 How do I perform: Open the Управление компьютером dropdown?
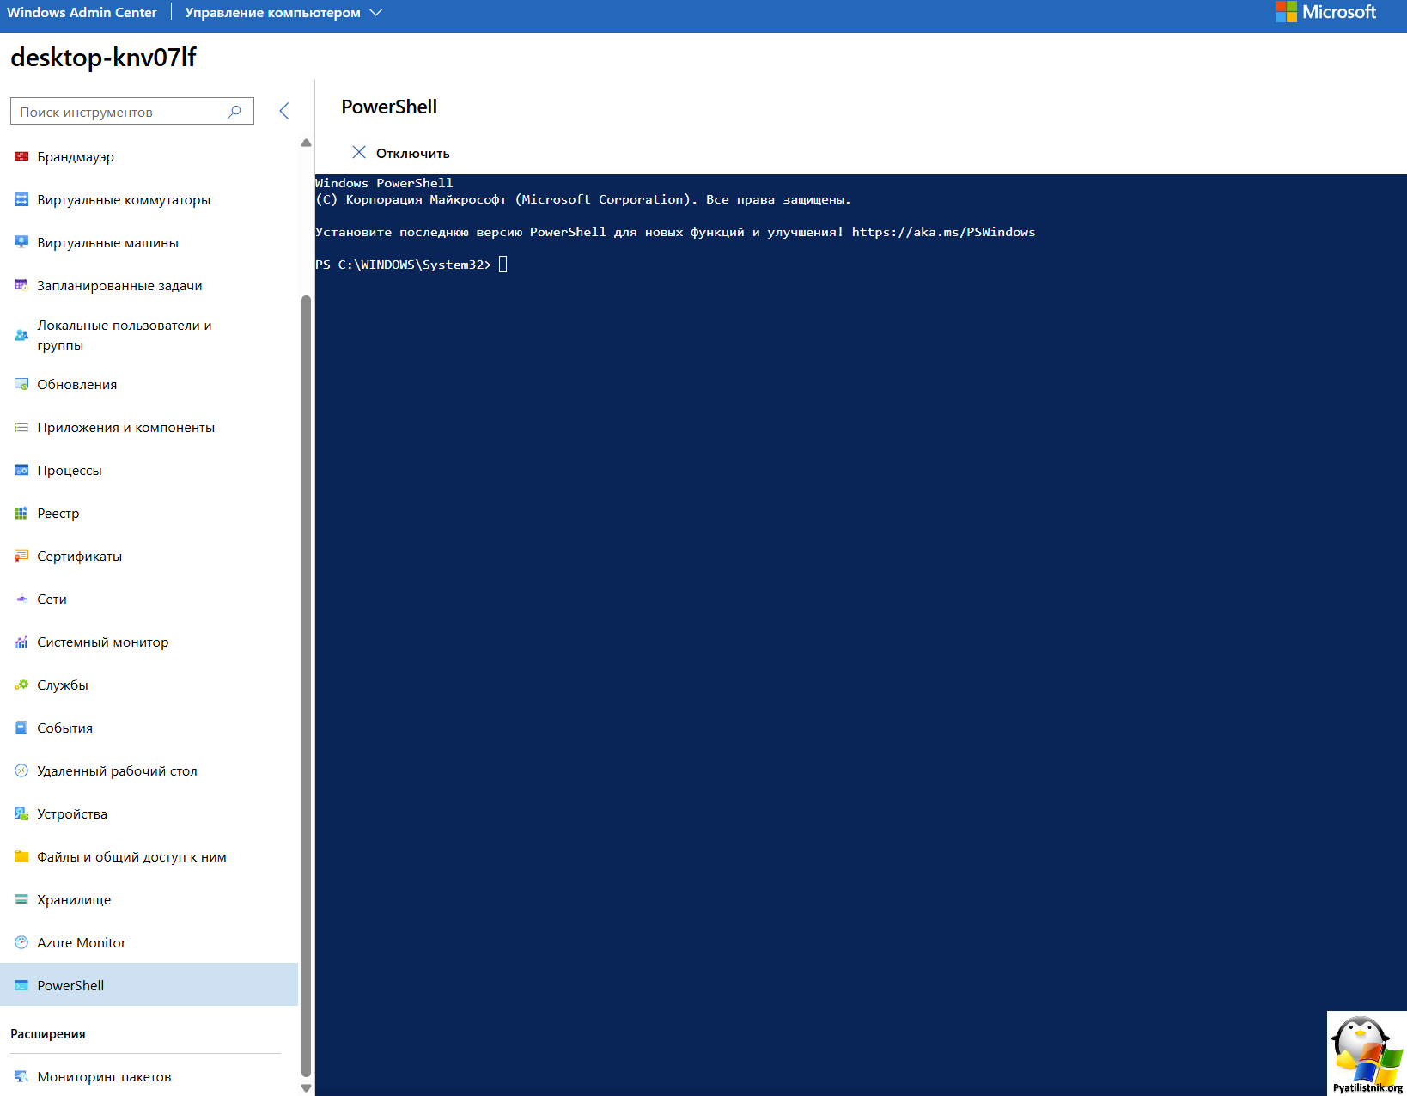coord(283,13)
